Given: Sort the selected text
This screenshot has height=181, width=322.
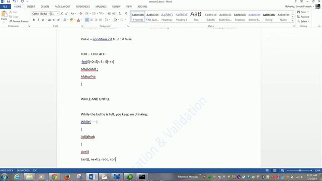Looking at the screenshot, I should click(x=120, y=14).
